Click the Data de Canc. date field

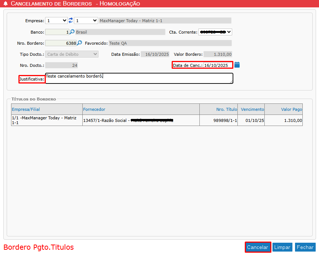pyautogui.click(x=218, y=65)
